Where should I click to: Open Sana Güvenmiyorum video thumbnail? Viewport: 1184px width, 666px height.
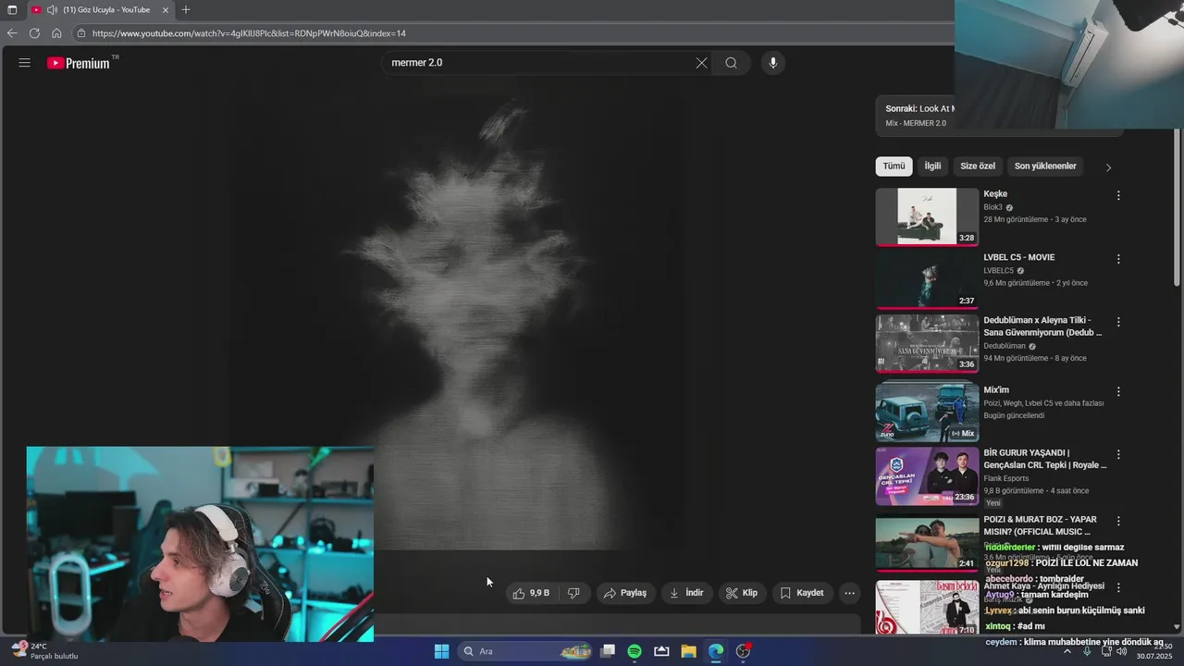[x=927, y=343]
